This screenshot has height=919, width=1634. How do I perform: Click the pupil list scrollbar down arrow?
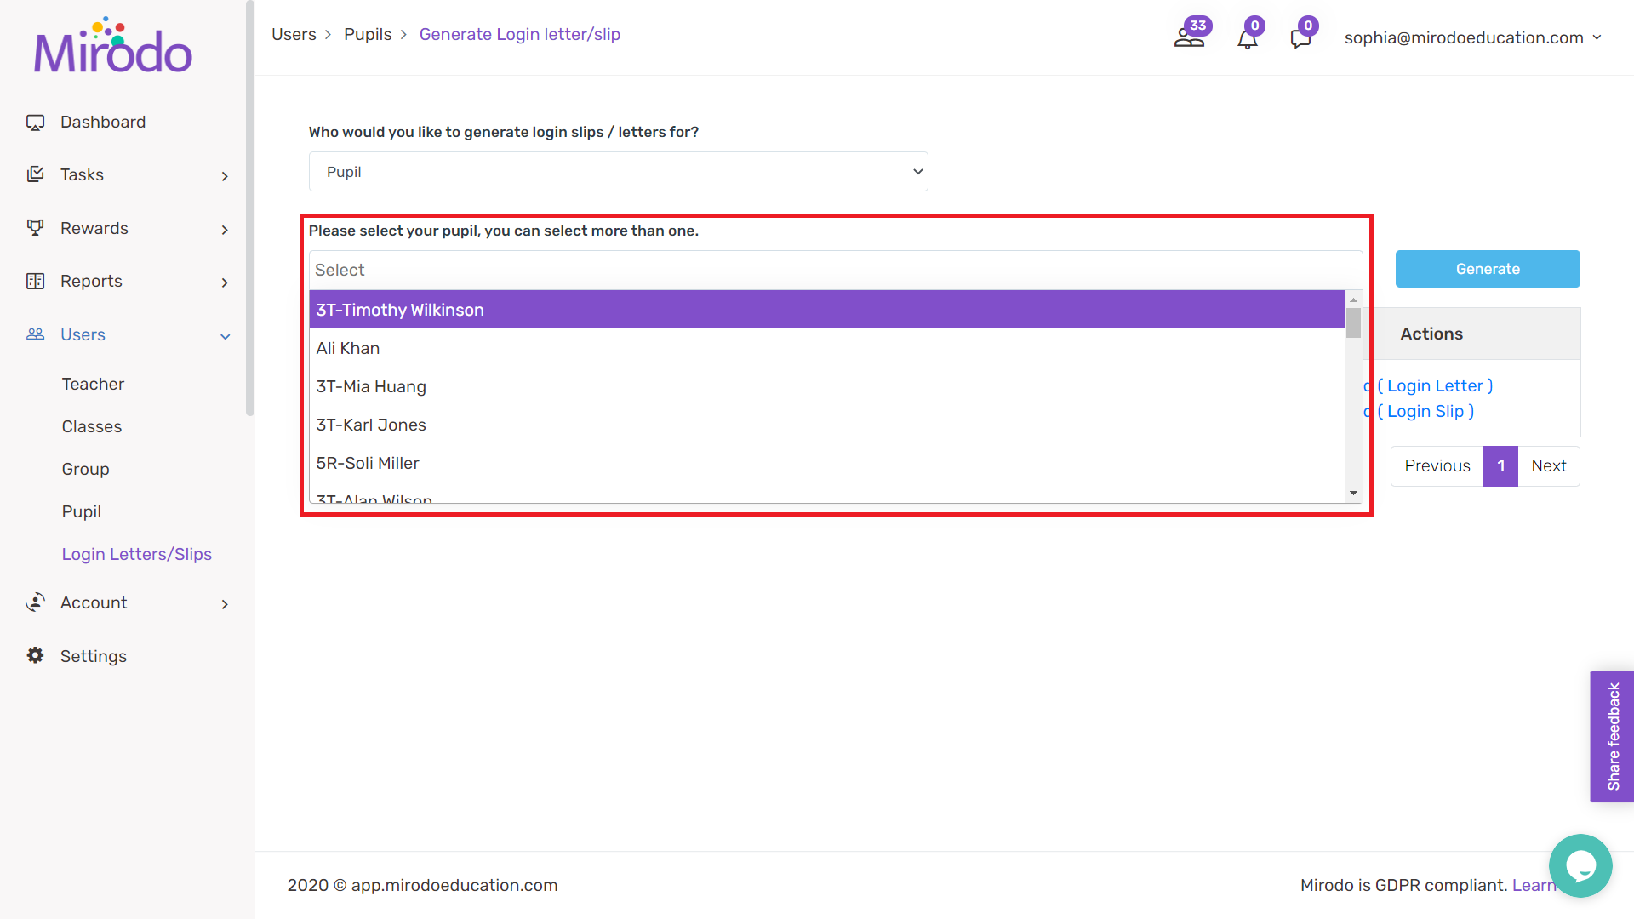coord(1353,494)
